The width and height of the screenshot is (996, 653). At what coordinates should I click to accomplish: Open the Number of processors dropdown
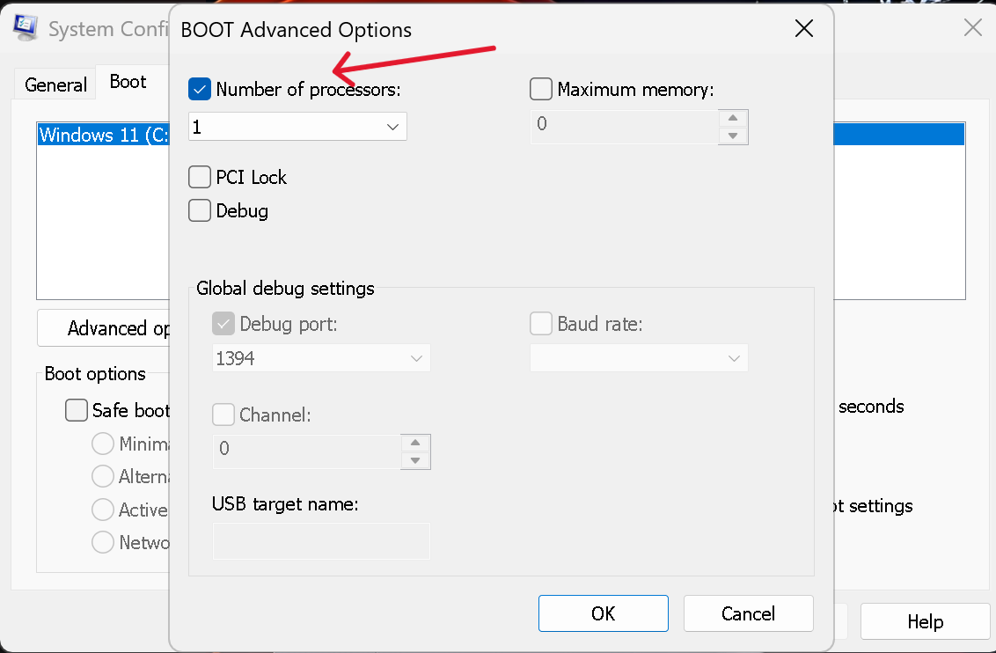pos(298,127)
